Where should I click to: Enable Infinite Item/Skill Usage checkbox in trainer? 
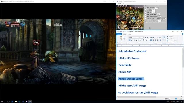[145, 17]
